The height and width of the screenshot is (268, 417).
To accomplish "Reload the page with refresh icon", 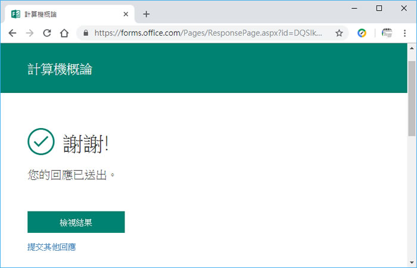I will [x=47, y=33].
